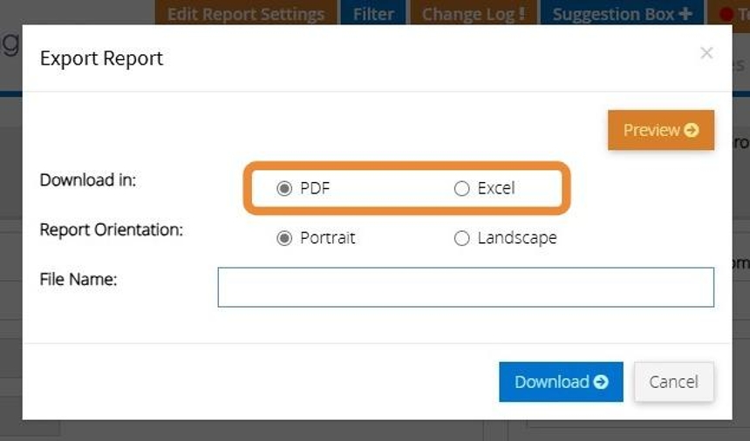Viewport: 750px width, 441px height.
Task: Open the Change Log
Action: tap(473, 14)
